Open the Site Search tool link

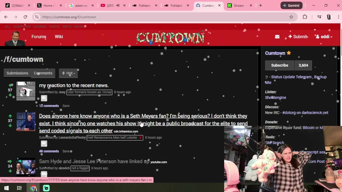pos(274,143)
